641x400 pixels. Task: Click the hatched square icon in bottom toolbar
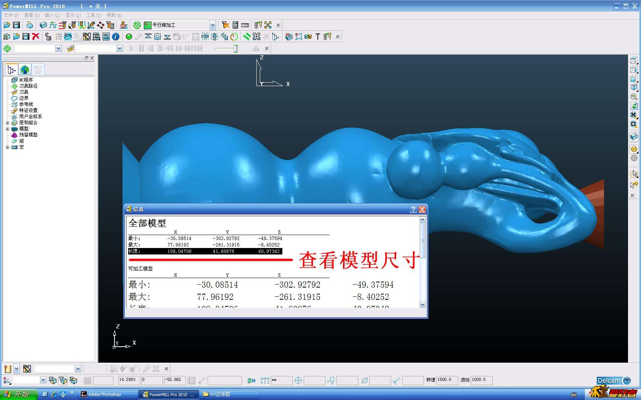tap(27, 369)
